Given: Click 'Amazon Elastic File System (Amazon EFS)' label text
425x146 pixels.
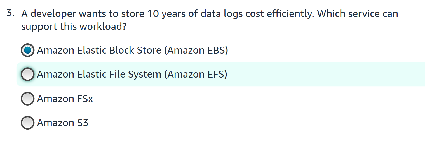Looking at the screenshot, I should (132, 75).
